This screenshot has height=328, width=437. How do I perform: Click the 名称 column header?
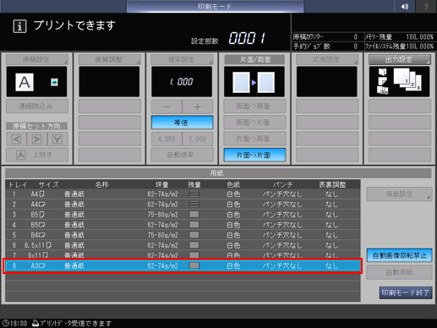point(102,185)
